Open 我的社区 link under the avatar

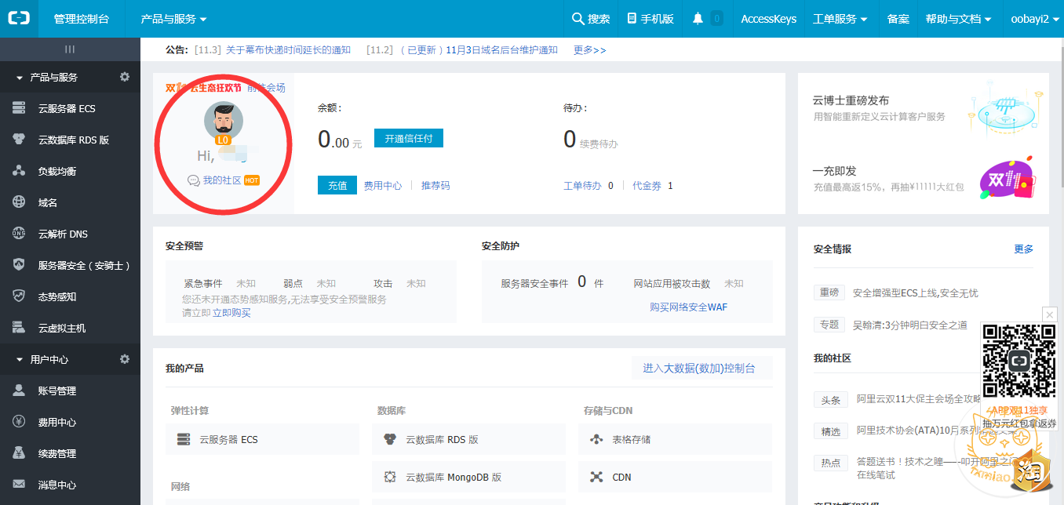[x=222, y=180]
